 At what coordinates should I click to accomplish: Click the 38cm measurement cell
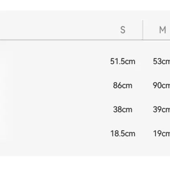[123, 109]
